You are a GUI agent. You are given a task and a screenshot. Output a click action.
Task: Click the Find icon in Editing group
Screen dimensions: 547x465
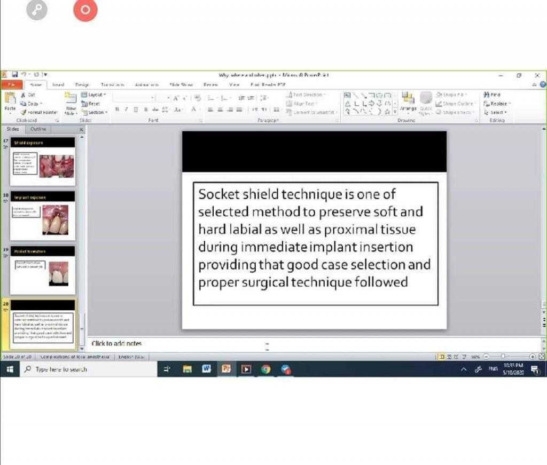[x=494, y=94]
